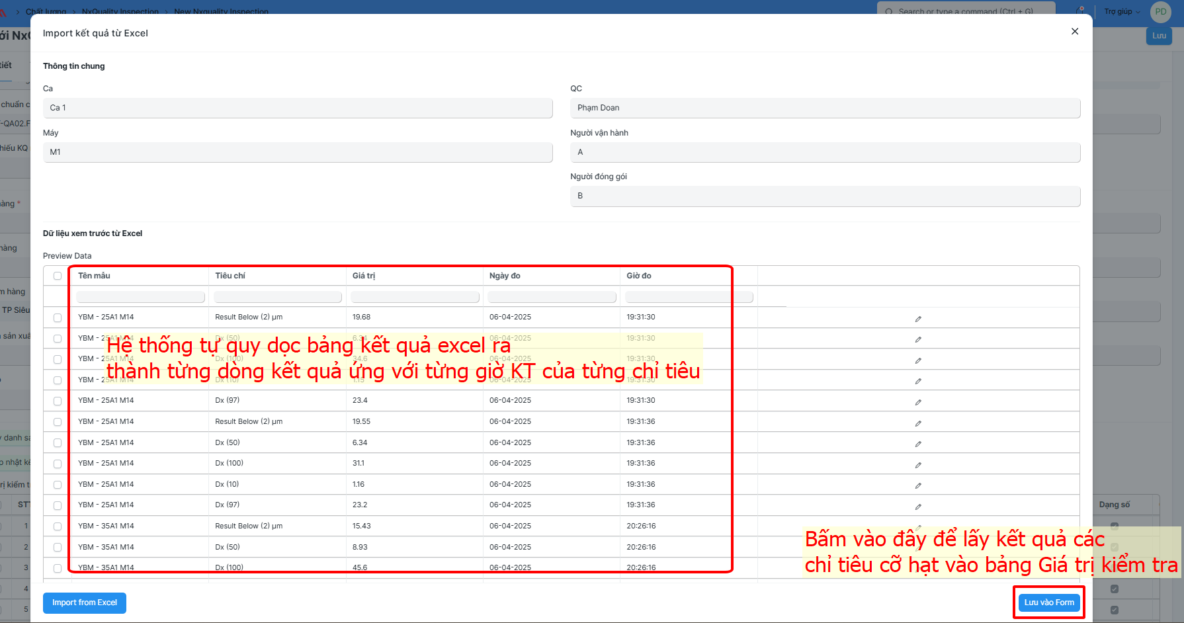The height and width of the screenshot is (623, 1184).
Task: Filter by Tiêu chí column input
Action: pos(278,297)
